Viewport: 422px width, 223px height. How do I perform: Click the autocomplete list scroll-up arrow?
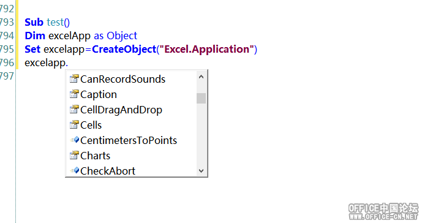(x=201, y=77)
